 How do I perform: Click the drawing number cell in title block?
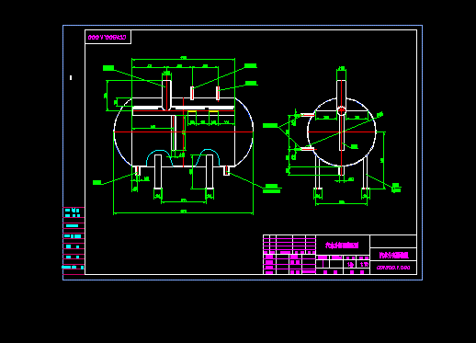pyautogui.click(x=393, y=268)
